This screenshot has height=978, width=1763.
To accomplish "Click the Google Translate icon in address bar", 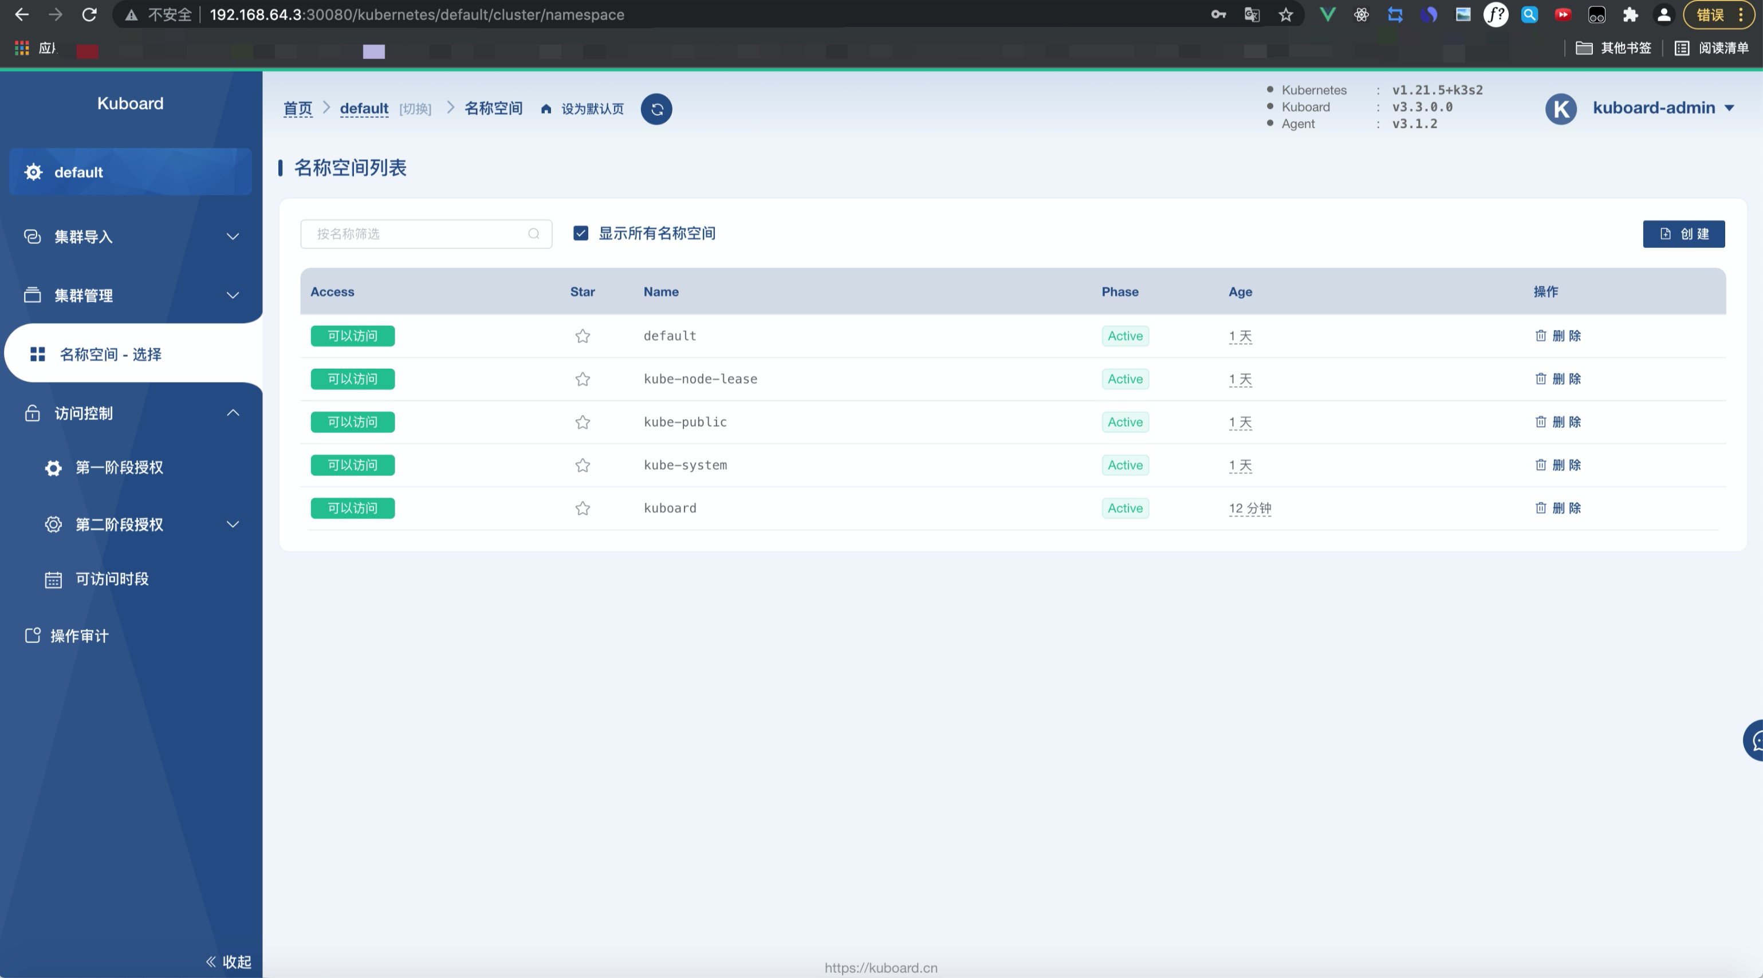I will [x=1252, y=14].
